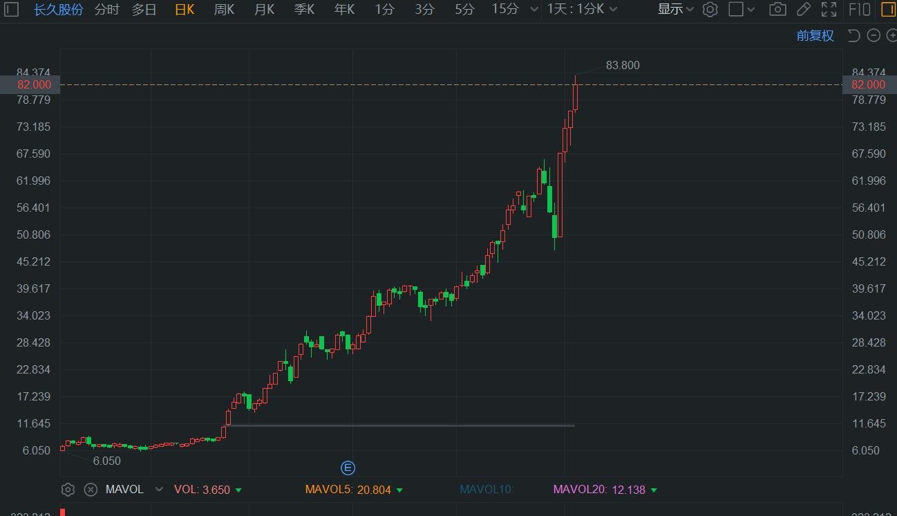Switch to 多日 multi-day view
The width and height of the screenshot is (897, 516).
click(144, 10)
